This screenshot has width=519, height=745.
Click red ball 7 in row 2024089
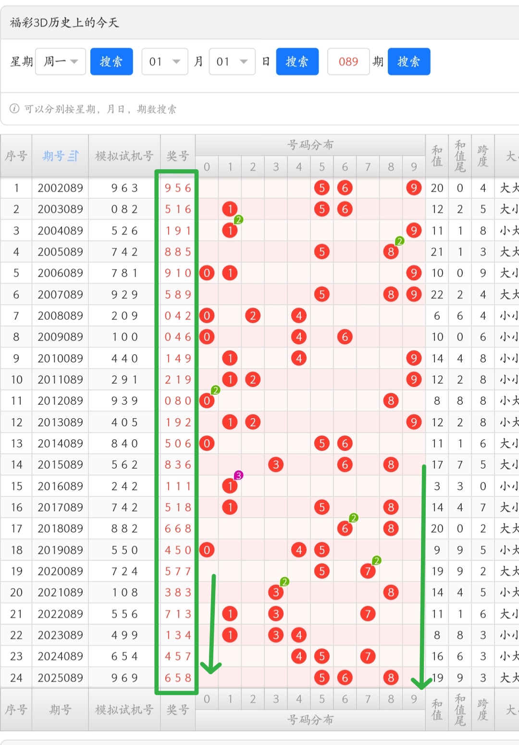click(x=368, y=656)
